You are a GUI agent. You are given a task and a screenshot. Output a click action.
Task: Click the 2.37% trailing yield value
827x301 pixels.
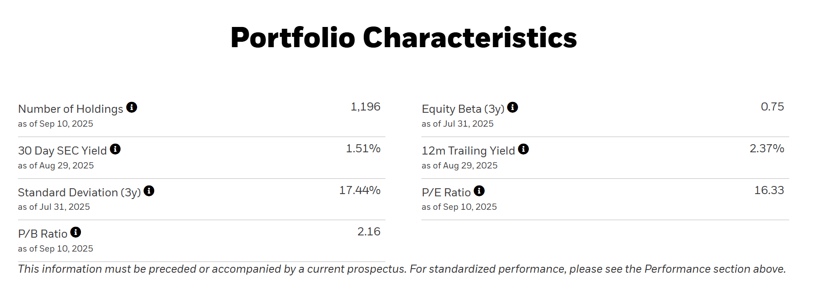point(767,149)
